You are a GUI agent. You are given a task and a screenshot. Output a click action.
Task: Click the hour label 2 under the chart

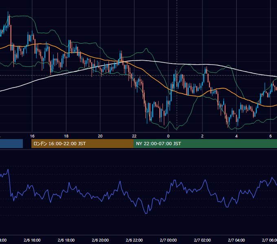click(202, 136)
